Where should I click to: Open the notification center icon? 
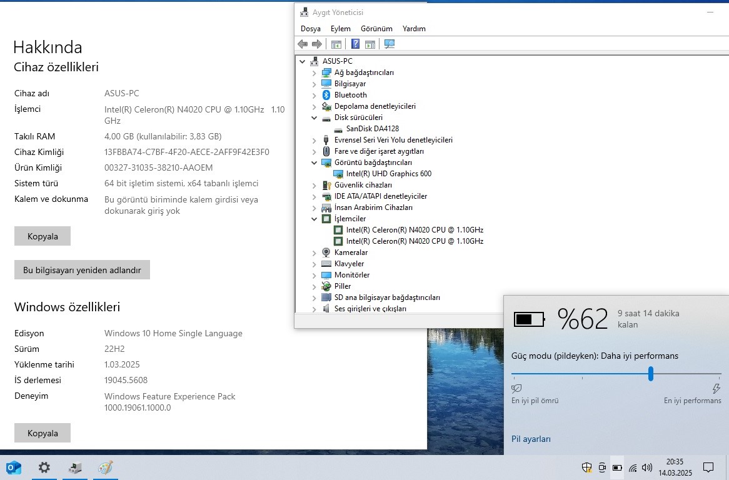pyautogui.click(x=708, y=467)
